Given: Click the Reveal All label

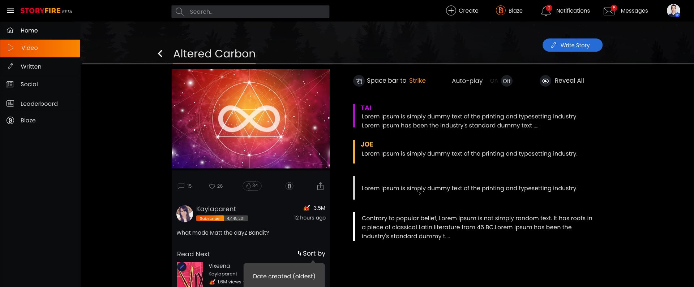Looking at the screenshot, I should [569, 81].
